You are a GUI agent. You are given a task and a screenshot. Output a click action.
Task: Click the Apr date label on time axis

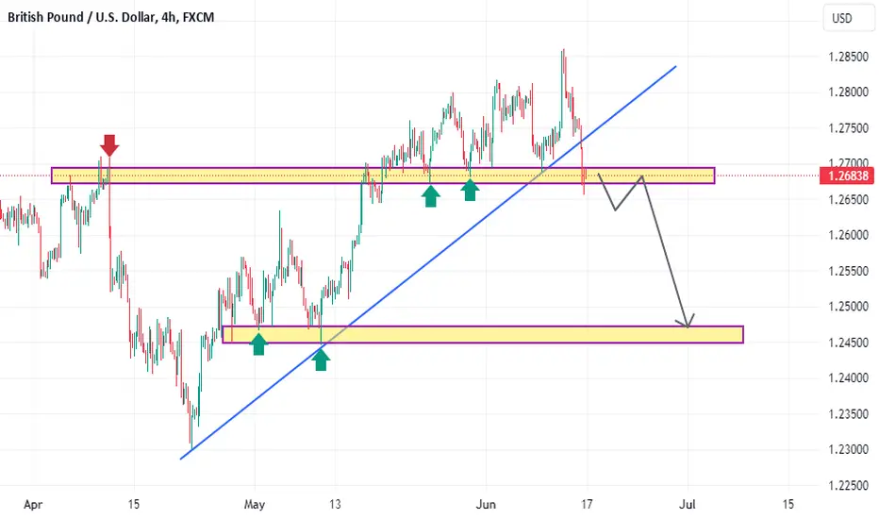(33, 505)
